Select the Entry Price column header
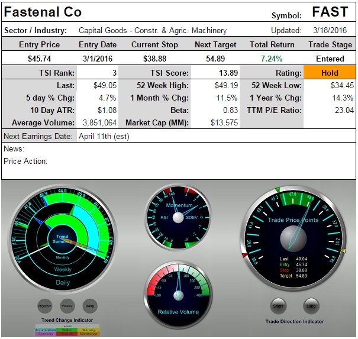This screenshot has width=358, height=339. click(x=39, y=45)
